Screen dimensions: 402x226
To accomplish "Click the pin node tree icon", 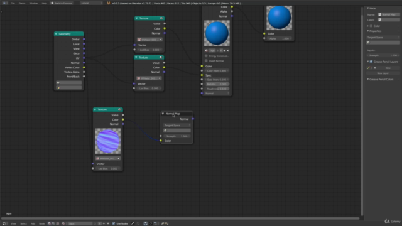I will [x=133, y=223].
